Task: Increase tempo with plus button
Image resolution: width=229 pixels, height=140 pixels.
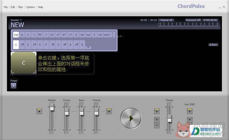Action: (157, 120)
